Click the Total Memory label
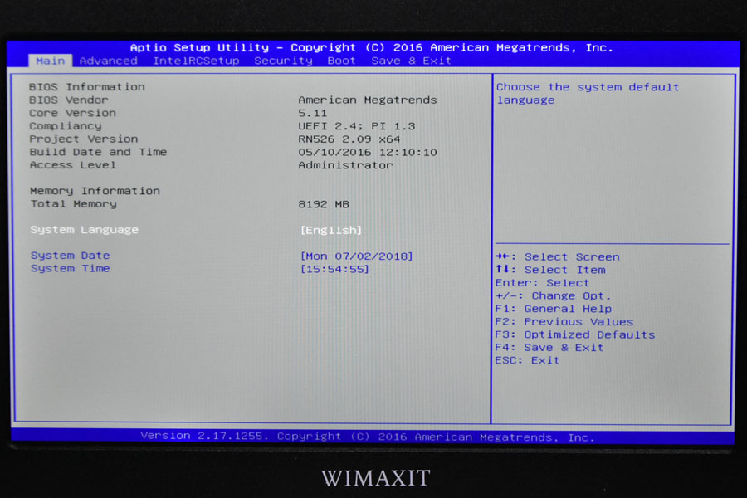The width and height of the screenshot is (747, 498). click(x=73, y=204)
